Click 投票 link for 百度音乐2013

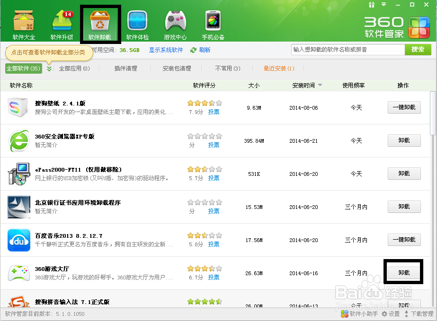214,244
